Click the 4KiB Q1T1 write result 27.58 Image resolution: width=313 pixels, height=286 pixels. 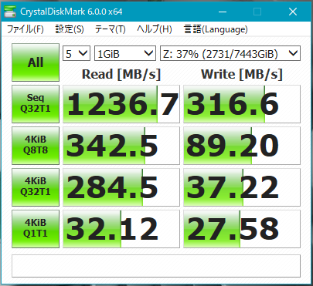[x=242, y=229]
